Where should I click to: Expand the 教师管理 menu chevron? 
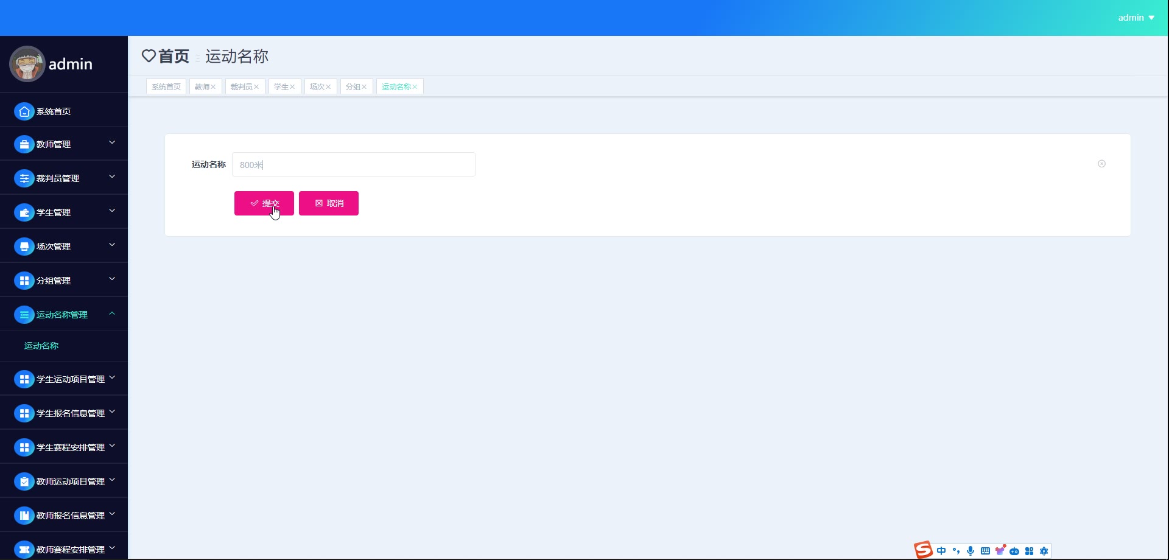[x=112, y=142]
